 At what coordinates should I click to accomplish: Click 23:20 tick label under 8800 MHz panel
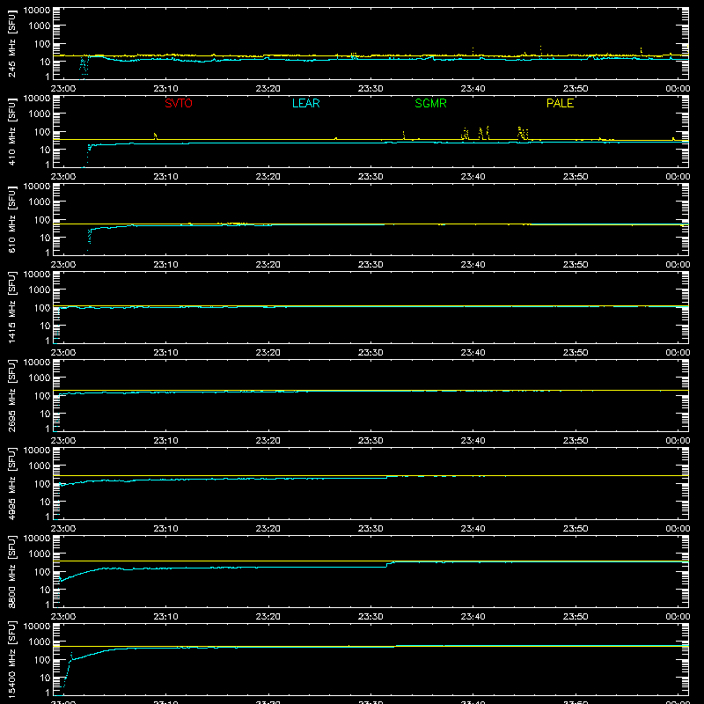[x=268, y=617]
